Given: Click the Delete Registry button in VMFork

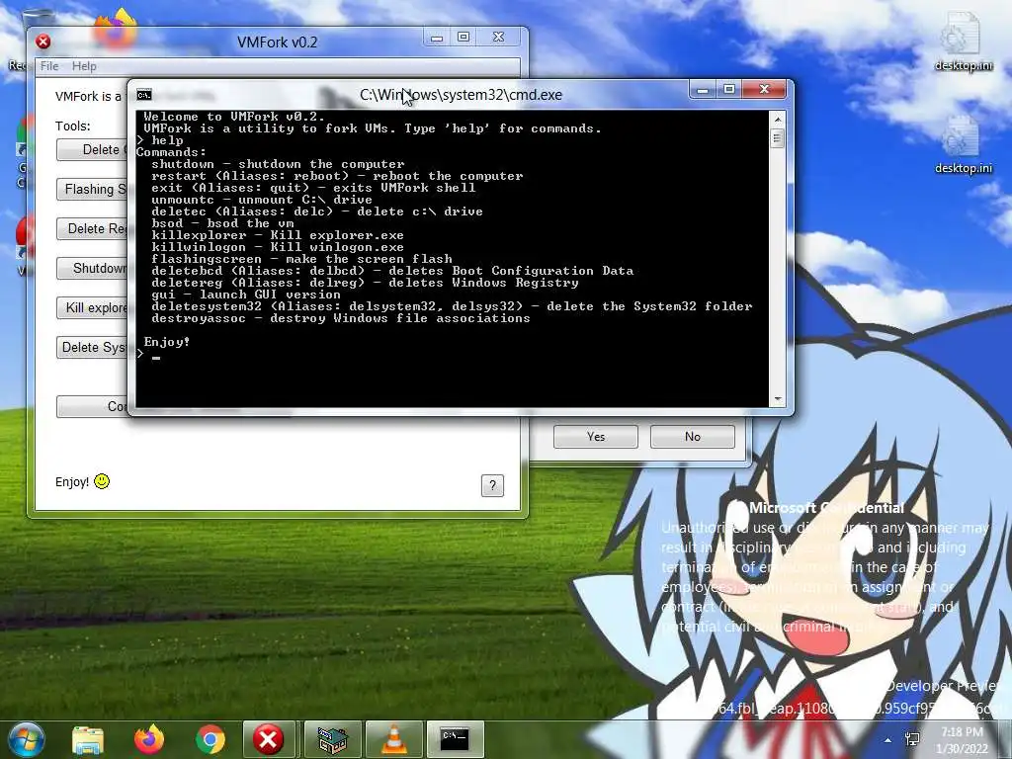Looking at the screenshot, I should pyautogui.click(x=92, y=228).
